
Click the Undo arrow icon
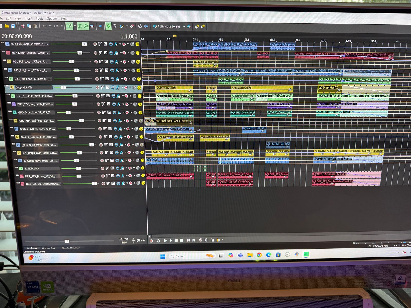(45, 26)
